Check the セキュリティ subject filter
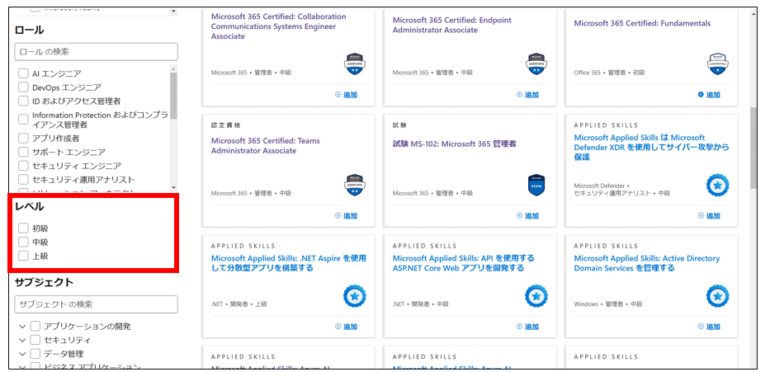 click(35, 340)
